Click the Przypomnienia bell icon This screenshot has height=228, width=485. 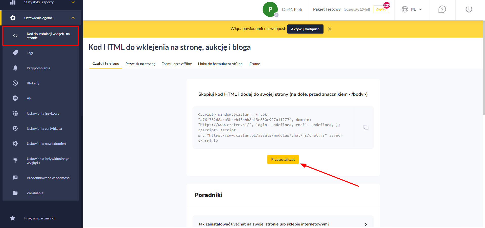[15, 68]
